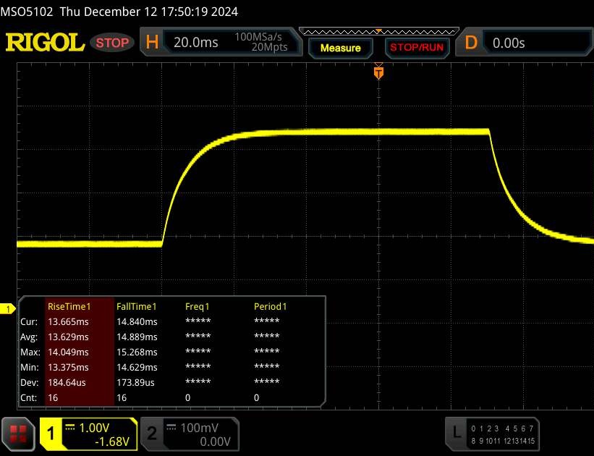Select the orange trigger T marker
This screenshot has width=594, height=456.
point(378,72)
